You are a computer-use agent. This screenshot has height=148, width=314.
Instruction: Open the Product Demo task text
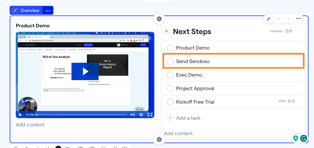coord(193,48)
